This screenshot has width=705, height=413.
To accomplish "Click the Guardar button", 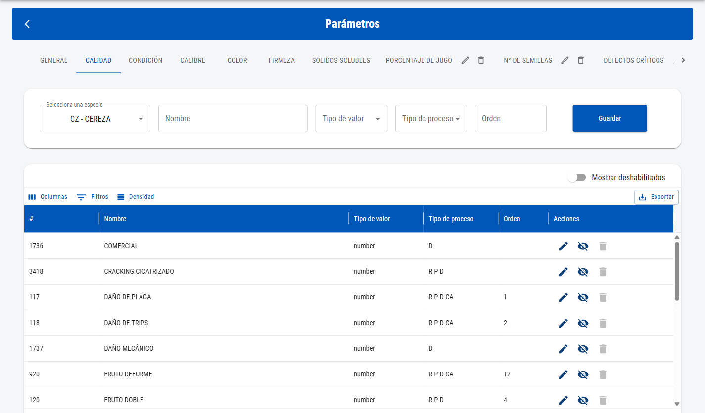I will pyautogui.click(x=610, y=119).
